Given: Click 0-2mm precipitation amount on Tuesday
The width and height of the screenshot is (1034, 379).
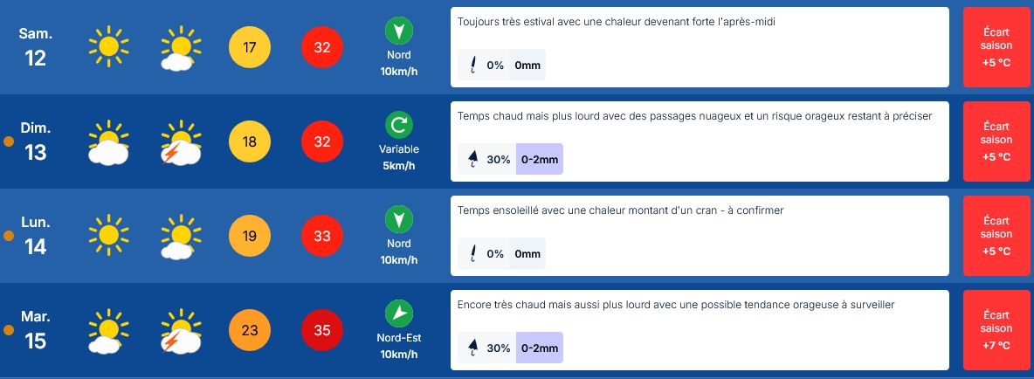Looking at the screenshot, I should point(540,348).
